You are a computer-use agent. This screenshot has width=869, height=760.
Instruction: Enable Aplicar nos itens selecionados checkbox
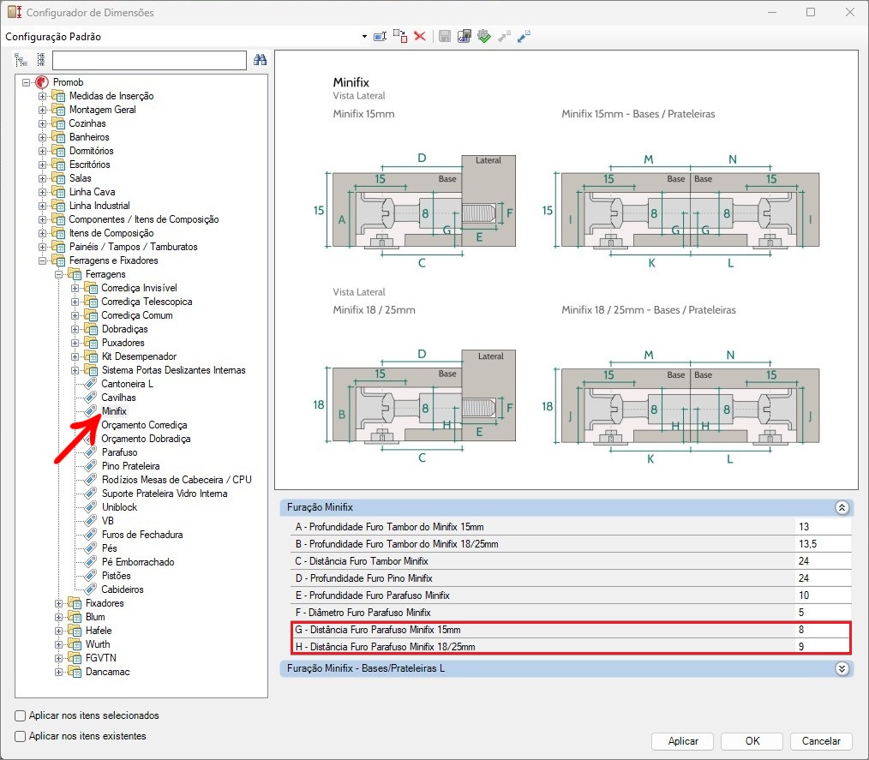click(x=21, y=715)
